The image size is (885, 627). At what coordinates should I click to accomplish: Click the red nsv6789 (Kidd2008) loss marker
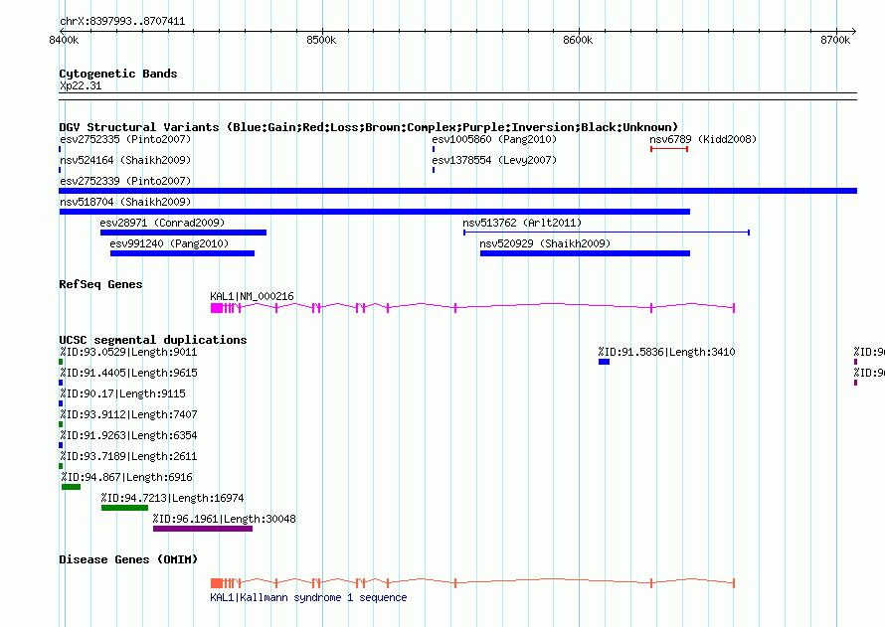(x=669, y=149)
